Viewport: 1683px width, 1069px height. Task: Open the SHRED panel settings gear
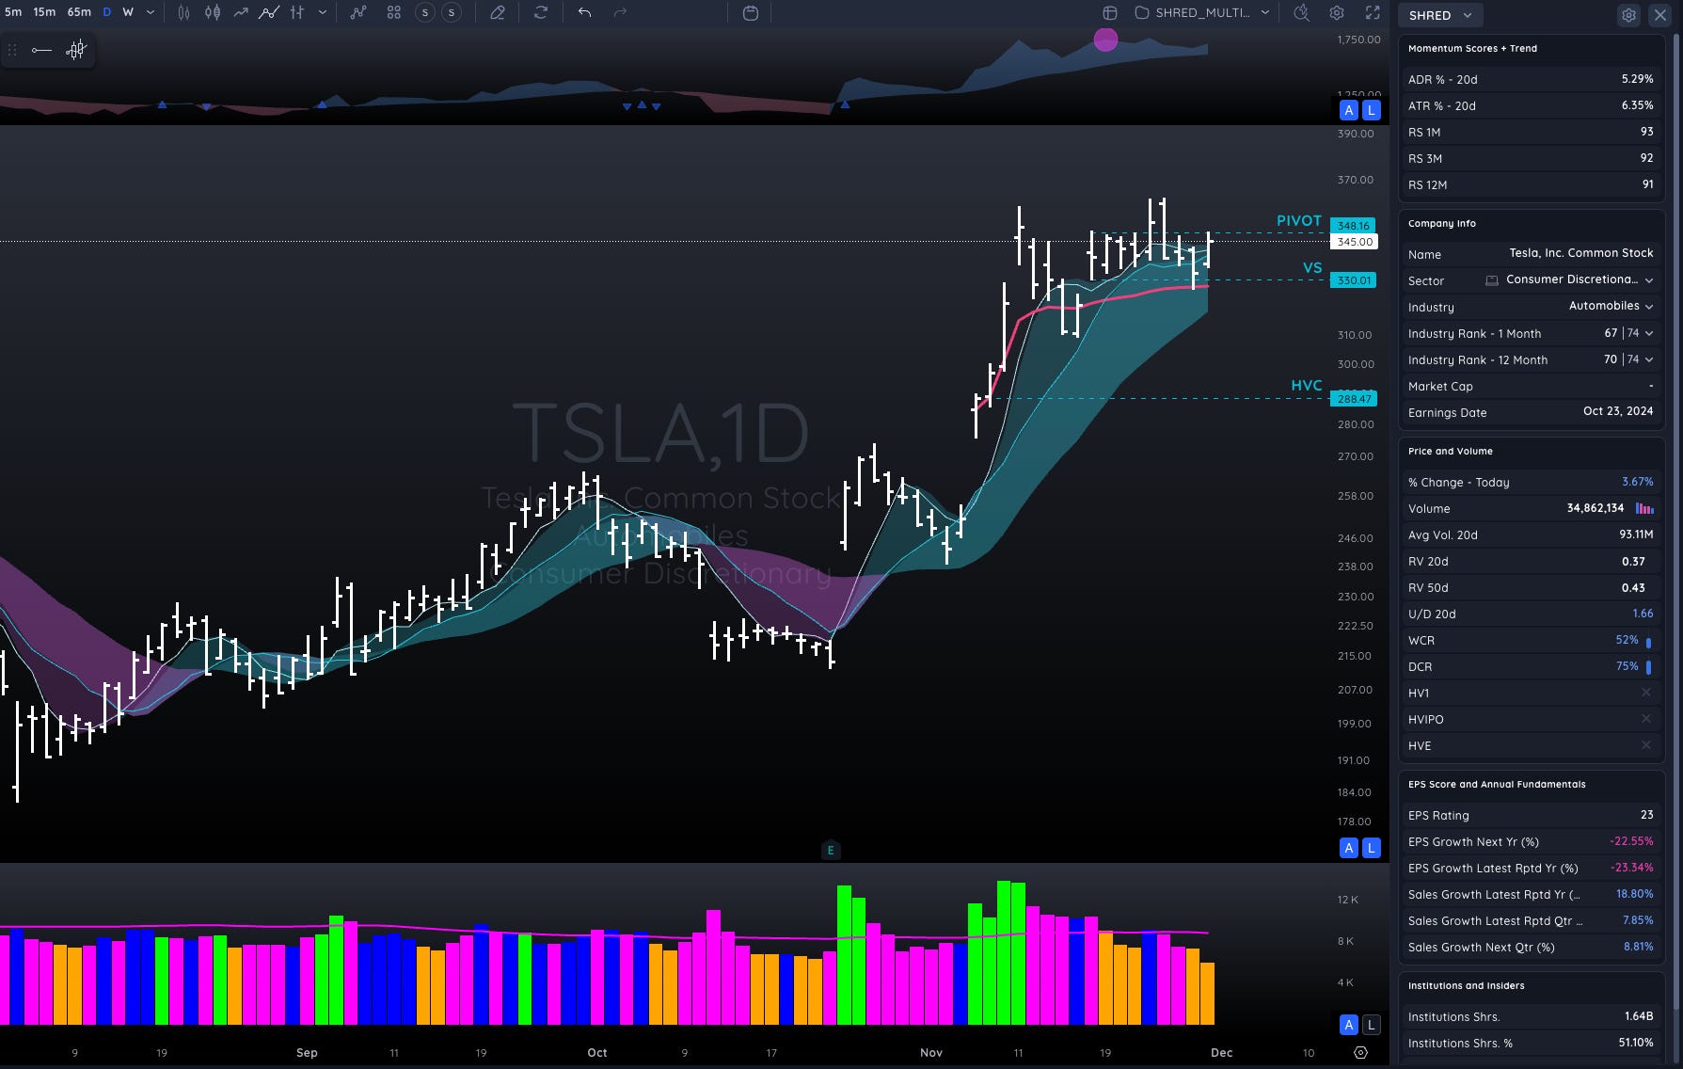tap(1628, 15)
